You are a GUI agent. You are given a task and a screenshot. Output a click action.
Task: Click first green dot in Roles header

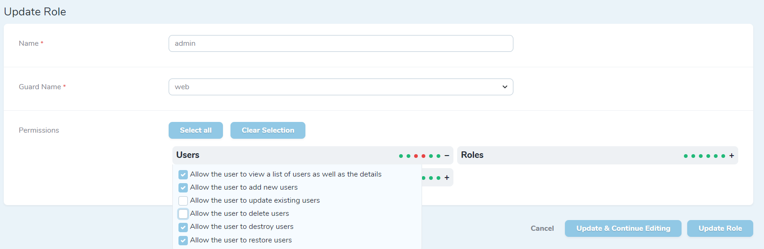pos(686,156)
